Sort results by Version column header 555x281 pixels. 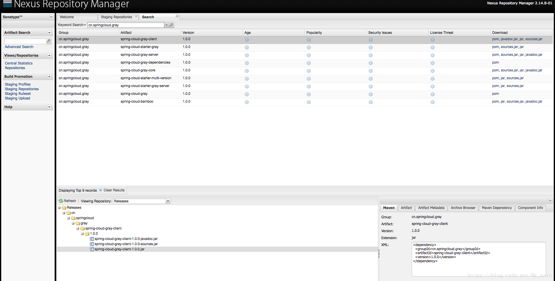click(x=212, y=33)
